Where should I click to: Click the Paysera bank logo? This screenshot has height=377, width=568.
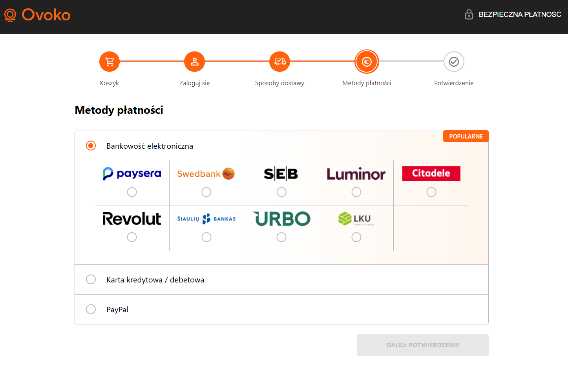pos(132,173)
